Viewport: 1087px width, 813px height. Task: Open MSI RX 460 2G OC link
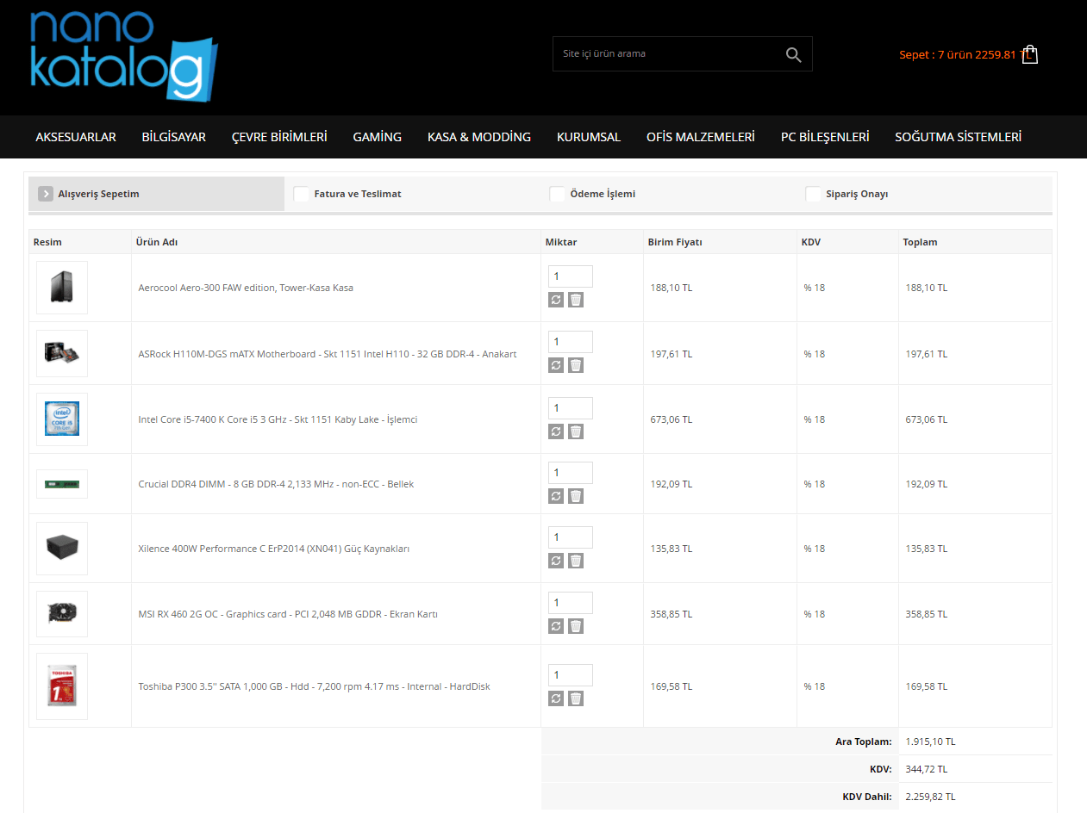point(288,614)
